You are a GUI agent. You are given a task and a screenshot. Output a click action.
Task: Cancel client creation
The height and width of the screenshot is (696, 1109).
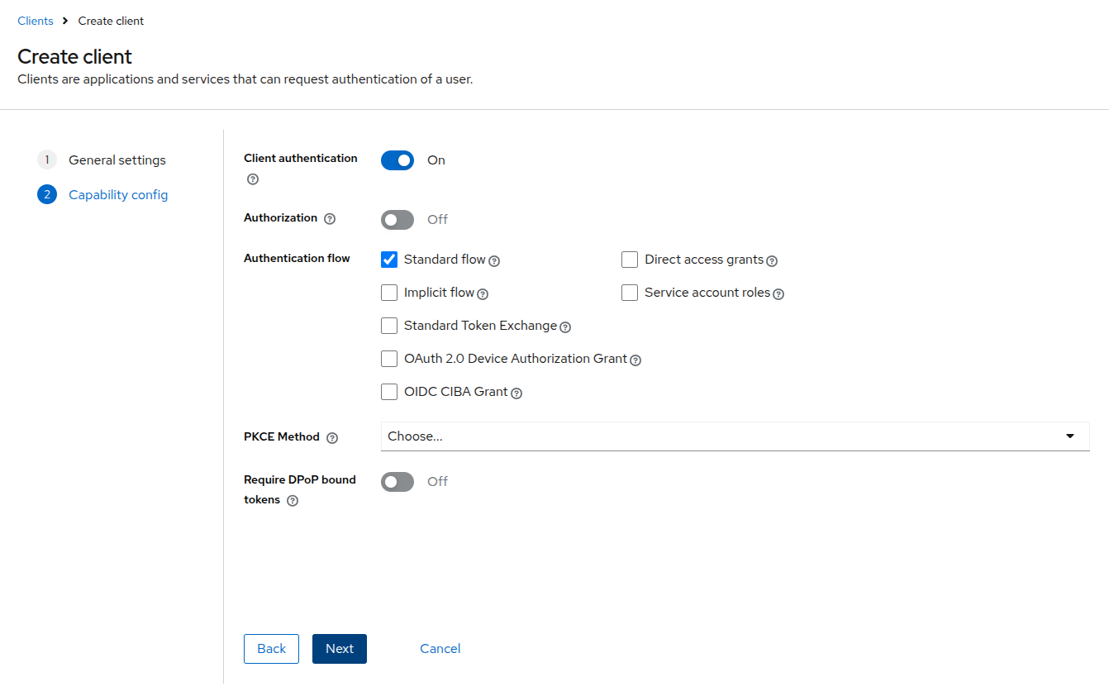click(440, 649)
